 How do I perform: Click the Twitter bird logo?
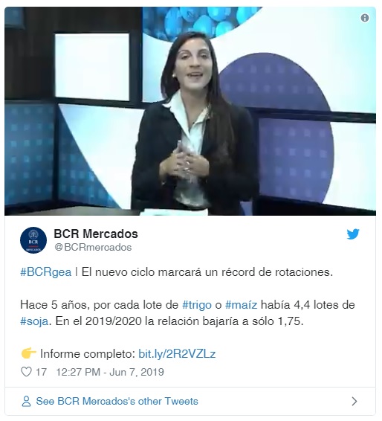(x=353, y=234)
